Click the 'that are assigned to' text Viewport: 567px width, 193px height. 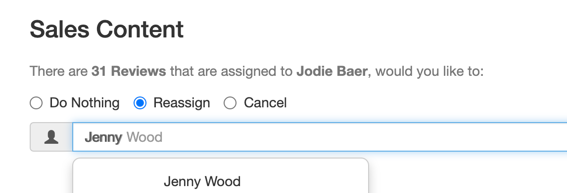point(232,71)
